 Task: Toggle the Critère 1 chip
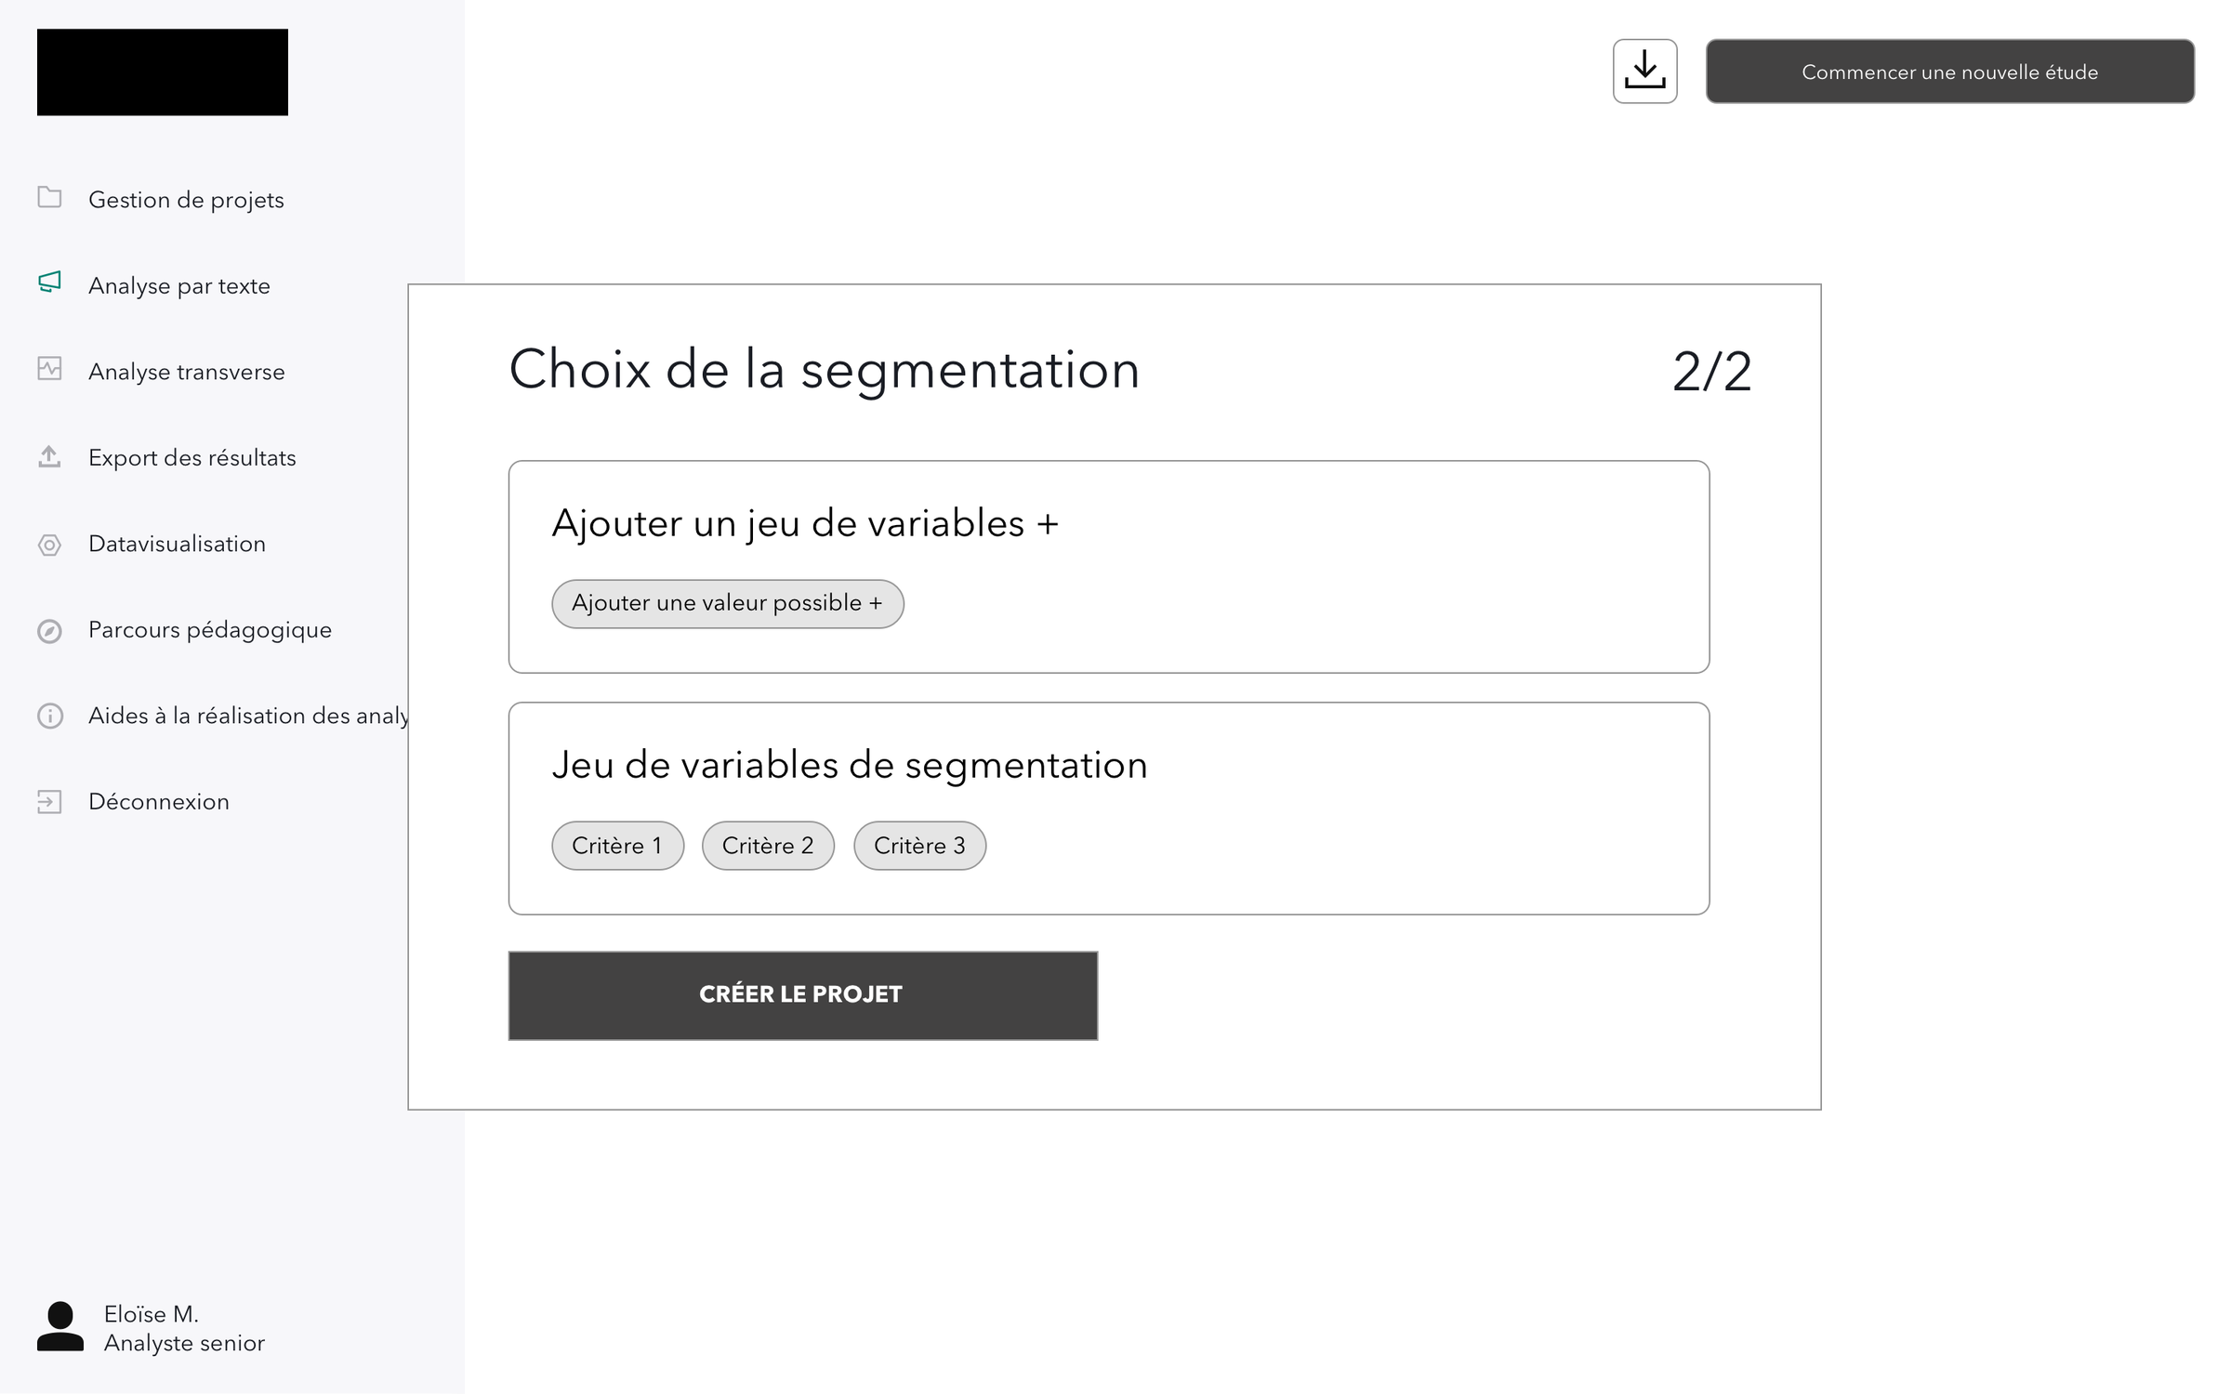tap(617, 846)
